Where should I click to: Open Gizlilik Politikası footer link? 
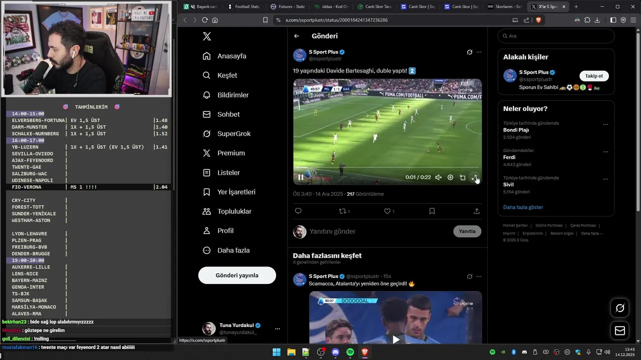(549, 225)
